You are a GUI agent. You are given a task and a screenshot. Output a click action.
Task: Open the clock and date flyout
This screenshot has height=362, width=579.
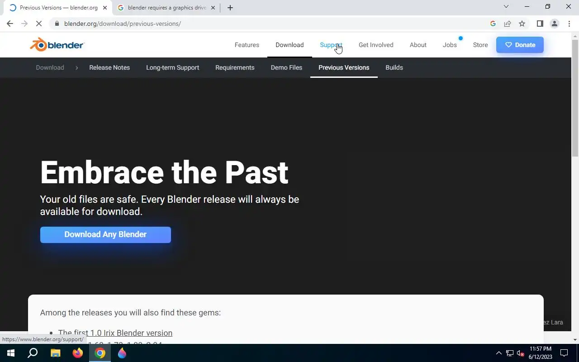(541, 353)
